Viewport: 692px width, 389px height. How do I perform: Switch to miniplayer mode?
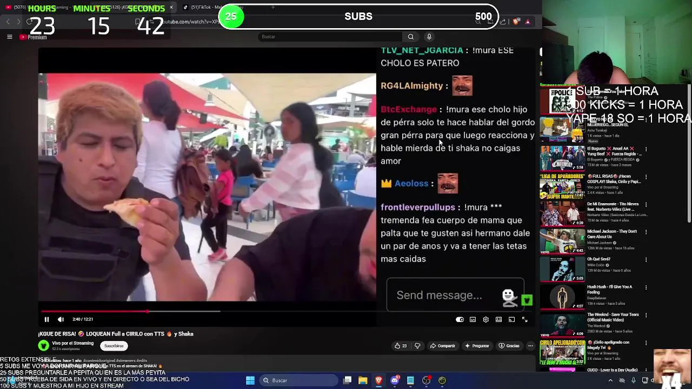tap(498, 319)
